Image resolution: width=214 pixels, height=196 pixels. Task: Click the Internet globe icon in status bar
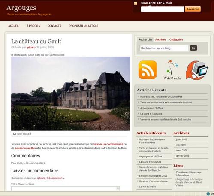[x=208, y=194]
